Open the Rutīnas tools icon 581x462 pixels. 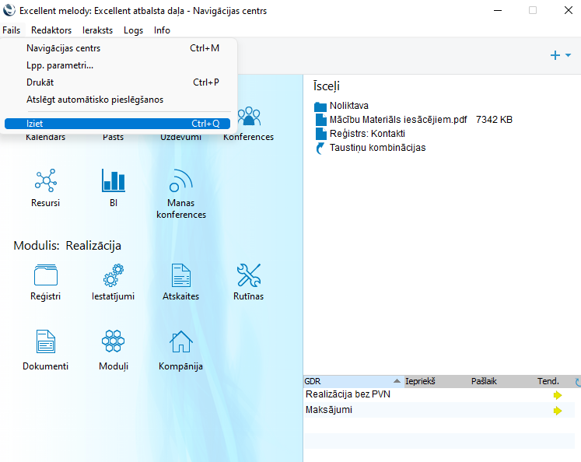pyautogui.click(x=249, y=275)
